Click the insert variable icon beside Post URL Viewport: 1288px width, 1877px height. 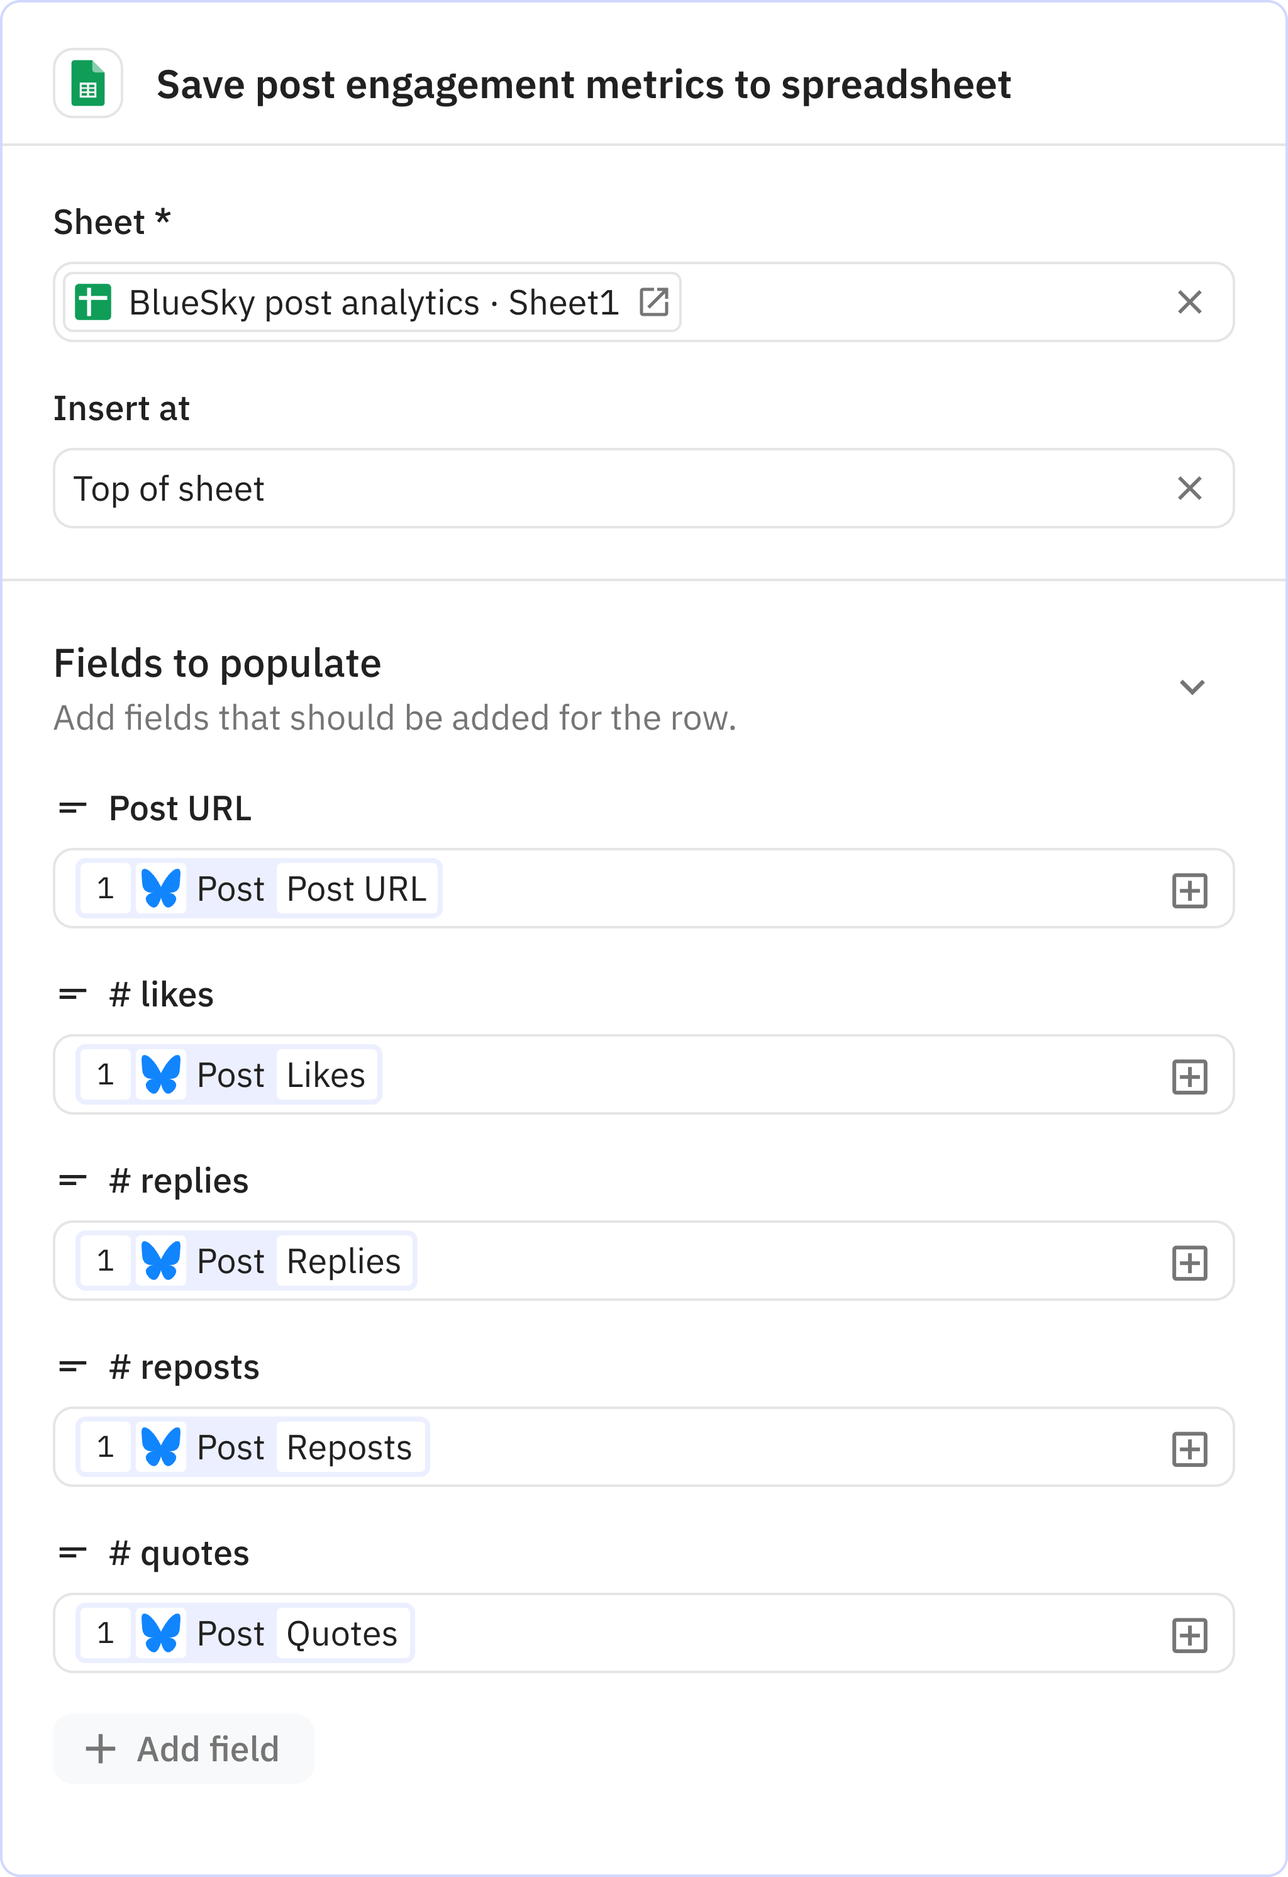coord(1191,889)
